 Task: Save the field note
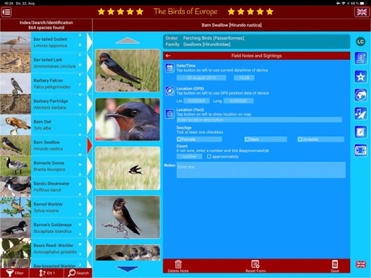pyautogui.click(x=335, y=266)
